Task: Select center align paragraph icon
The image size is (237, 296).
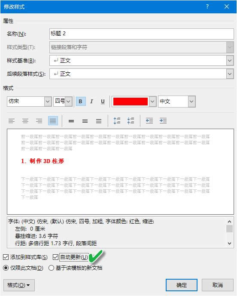Action: click(25, 121)
